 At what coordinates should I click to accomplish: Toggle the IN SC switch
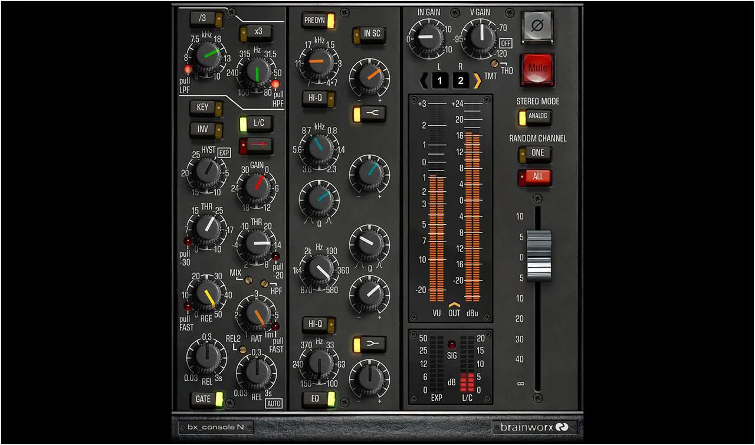369,34
